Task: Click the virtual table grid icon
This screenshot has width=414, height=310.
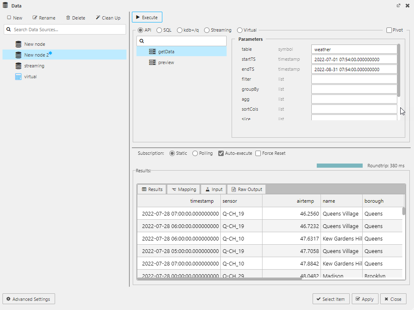Action: click(18, 76)
